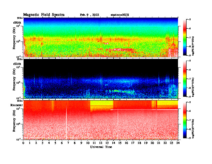Click the -9 tick on dH/dt color scale
The image size is (212, 164).
[190, 55]
